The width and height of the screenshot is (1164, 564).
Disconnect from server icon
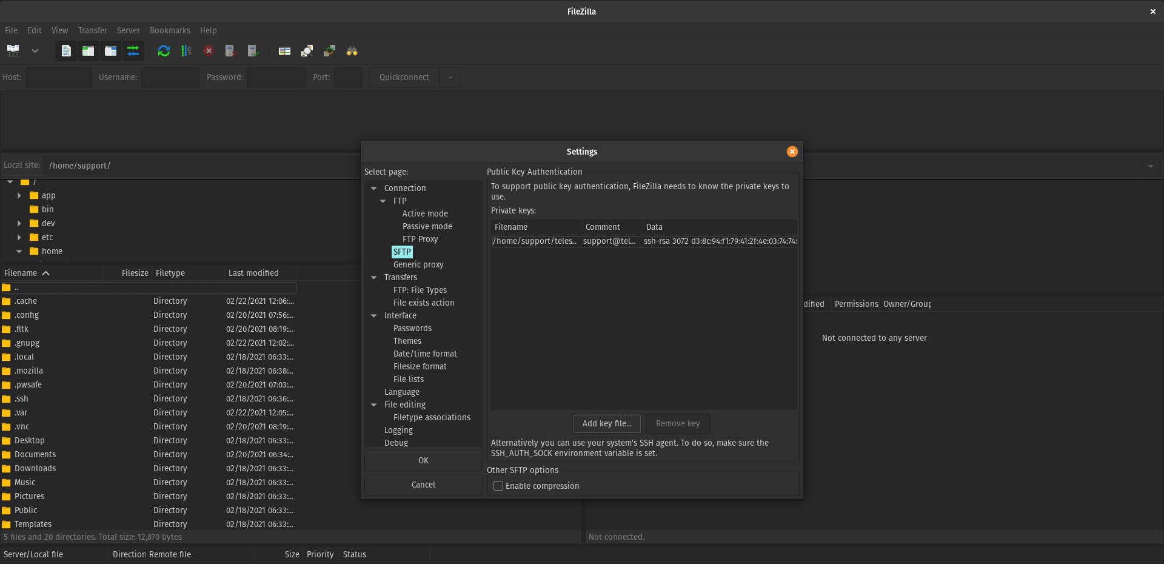tap(230, 51)
